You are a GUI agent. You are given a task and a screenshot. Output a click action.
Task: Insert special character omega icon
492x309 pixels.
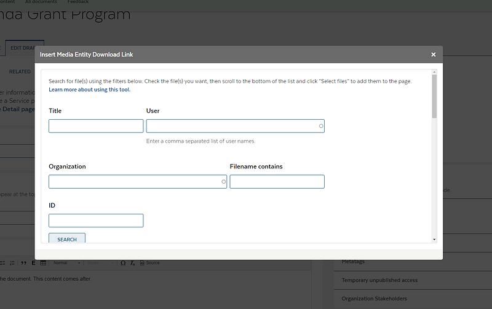pos(123,263)
